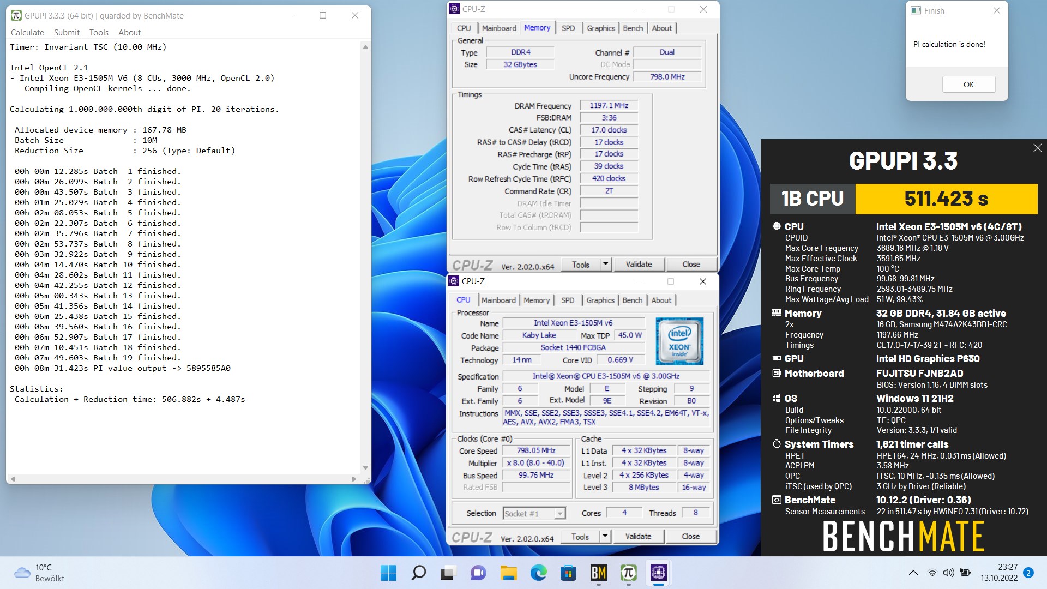Viewport: 1047px width, 589px height.
Task: Switch lower CPU-Z to Memory tab
Action: click(x=537, y=300)
